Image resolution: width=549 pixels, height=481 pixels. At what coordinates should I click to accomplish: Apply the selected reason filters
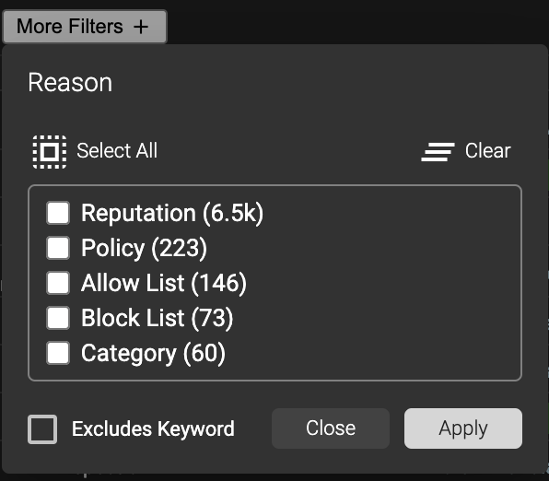462,428
